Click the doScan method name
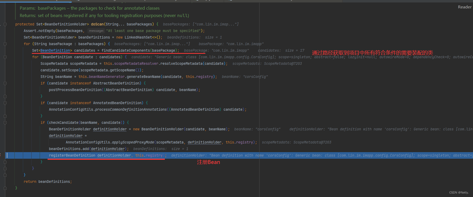 [x=97, y=24]
